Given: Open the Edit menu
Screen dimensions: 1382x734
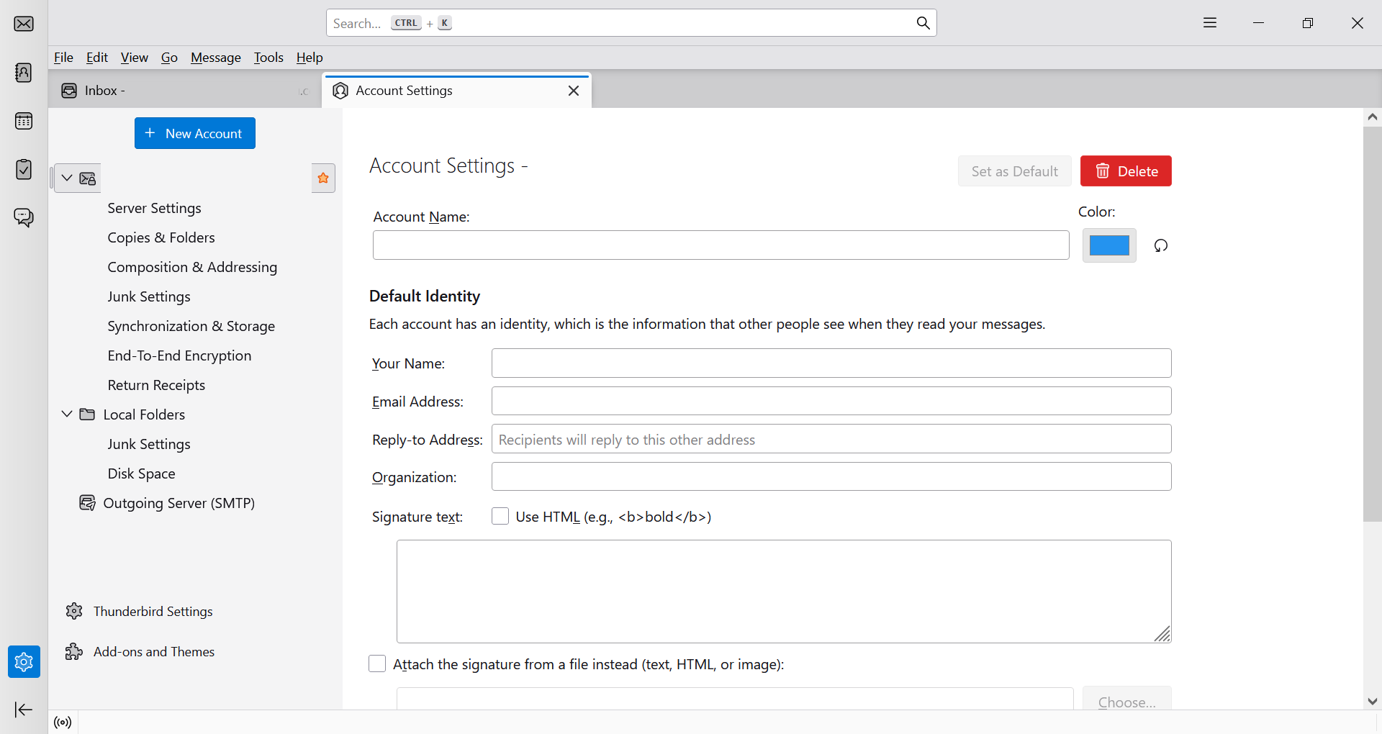Looking at the screenshot, I should pos(96,58).
